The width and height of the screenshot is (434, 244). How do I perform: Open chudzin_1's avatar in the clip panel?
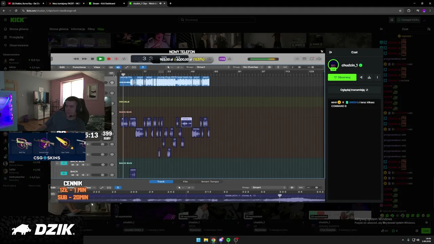(333, 65)
